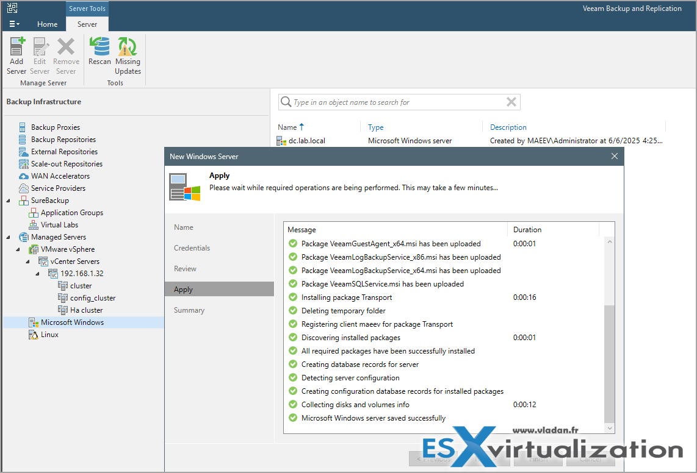The width and height of the screenshot is (697, 473).
Task: Select Backup Repositories in the tree
Action: [63, 140]
